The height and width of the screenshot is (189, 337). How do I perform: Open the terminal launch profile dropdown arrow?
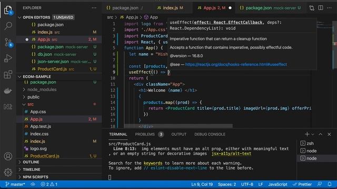click(313, 134)
